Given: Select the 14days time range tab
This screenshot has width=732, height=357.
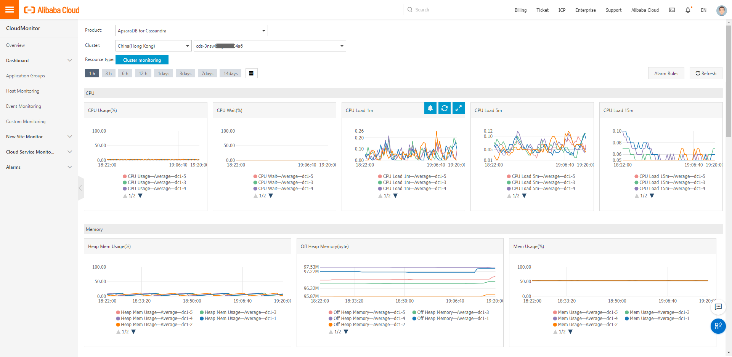Looking at the screenshot, I should coord(231,73).
